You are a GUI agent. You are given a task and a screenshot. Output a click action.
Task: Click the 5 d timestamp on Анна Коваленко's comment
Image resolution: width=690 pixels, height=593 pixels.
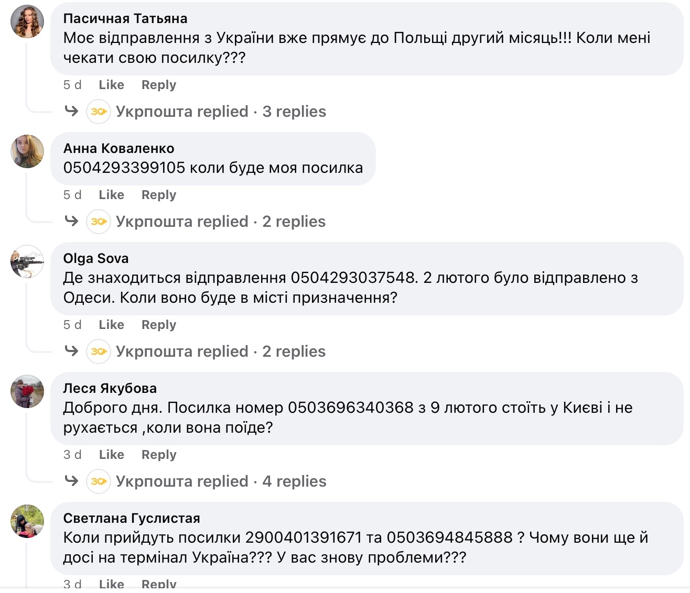click(x=72, y=195)
